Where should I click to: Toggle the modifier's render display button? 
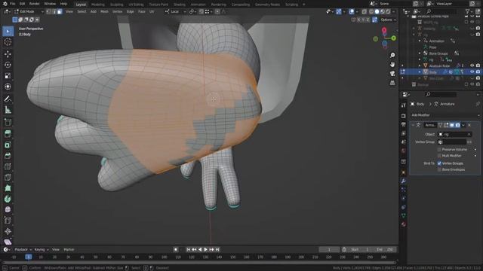(457, 125)
